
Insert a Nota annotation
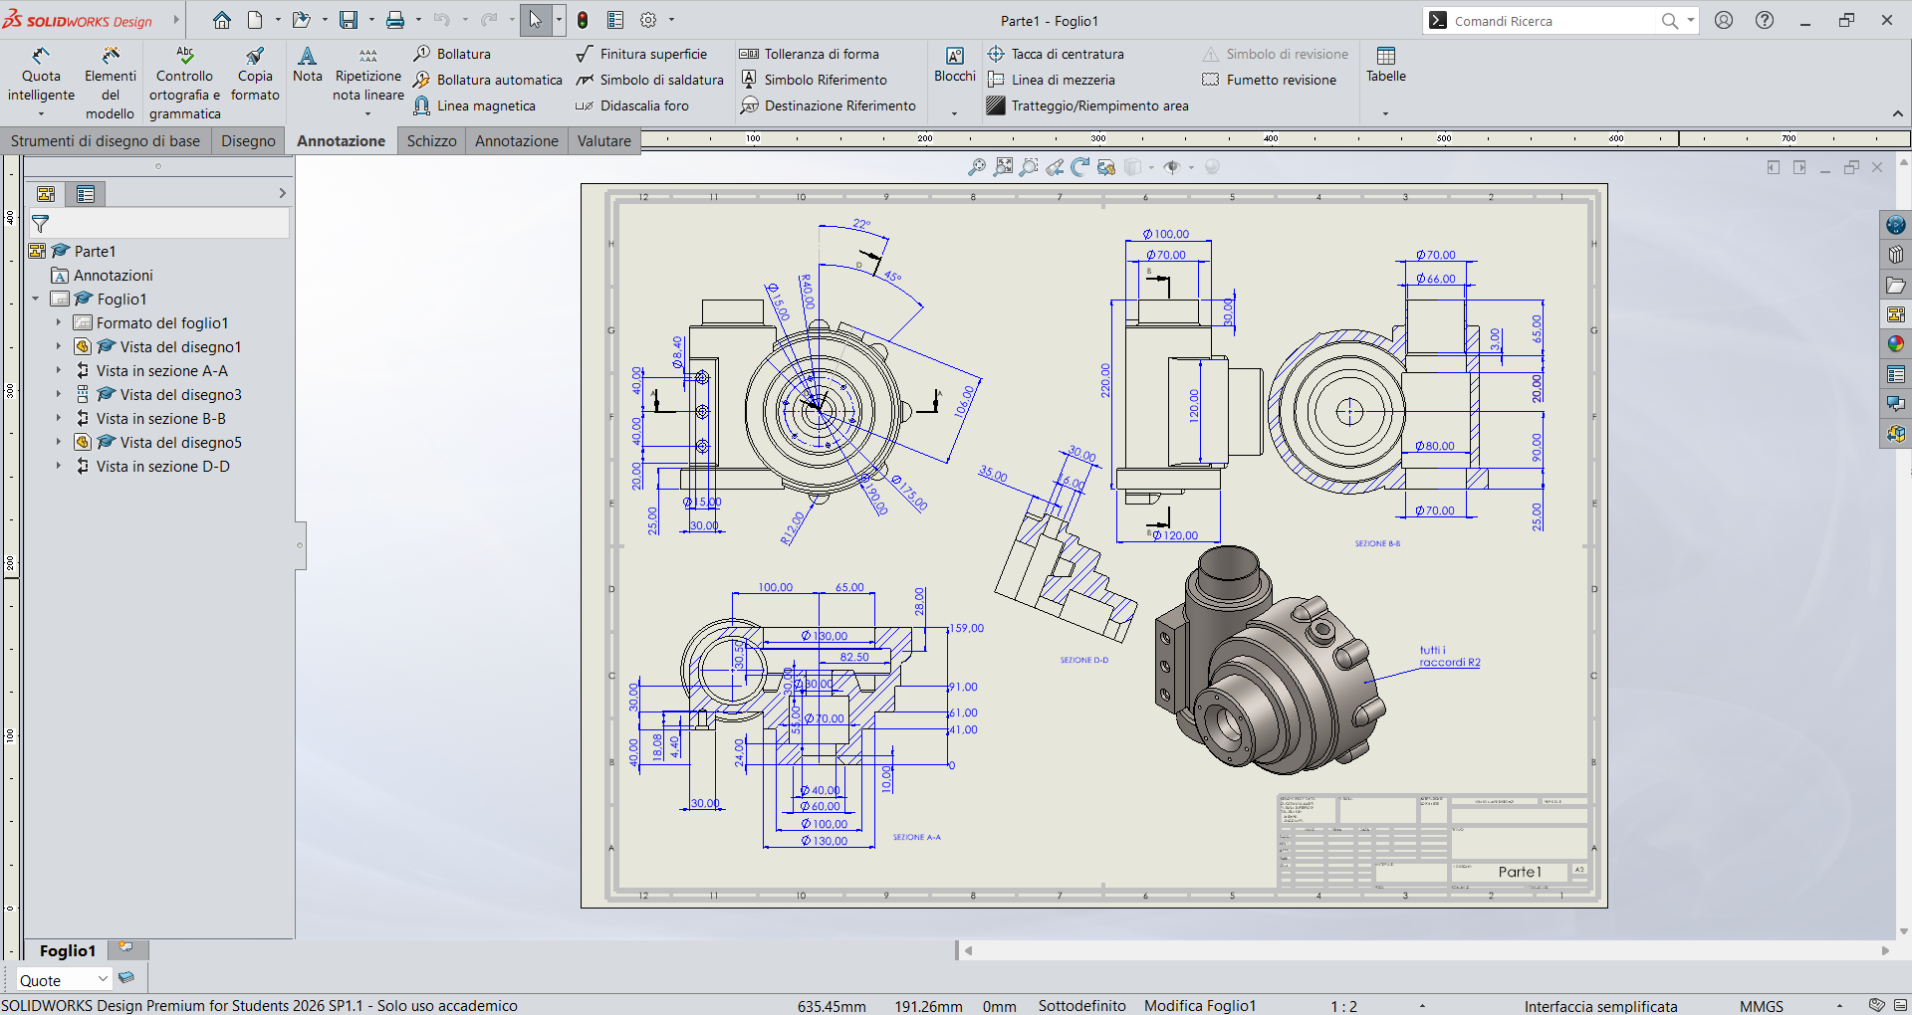click(x=307, y=65)
